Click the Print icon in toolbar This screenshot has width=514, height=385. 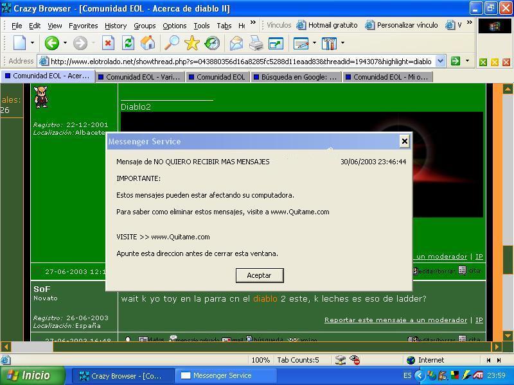256,43
